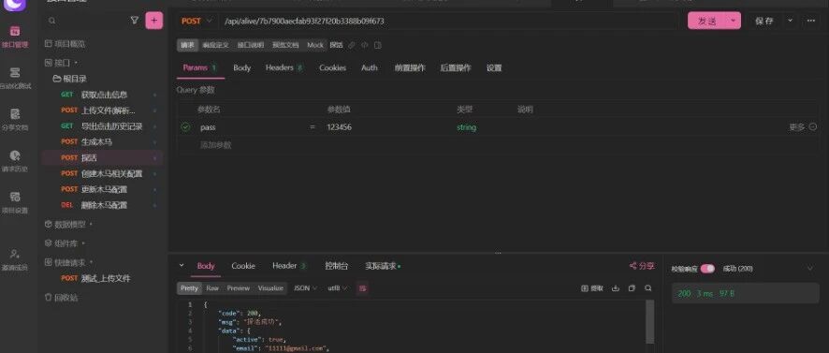Image resolution: width=829 pixels, height=353 pixels.
Task: Open the 后置操作 tab
Action: tap(456, 68)
